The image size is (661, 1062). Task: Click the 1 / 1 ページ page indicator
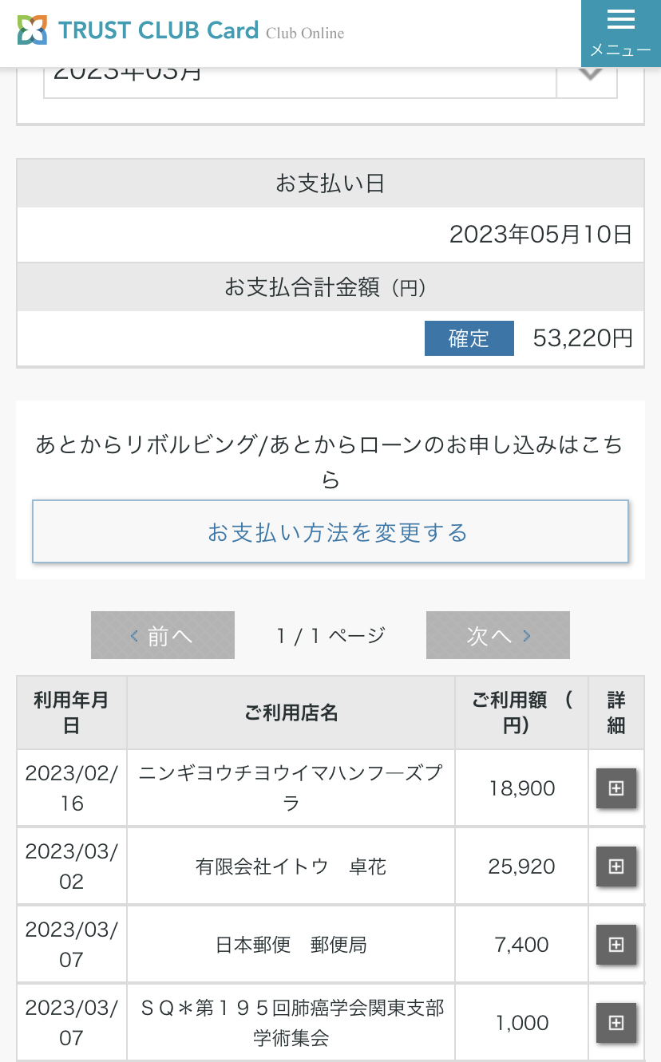tap(330, 635)
